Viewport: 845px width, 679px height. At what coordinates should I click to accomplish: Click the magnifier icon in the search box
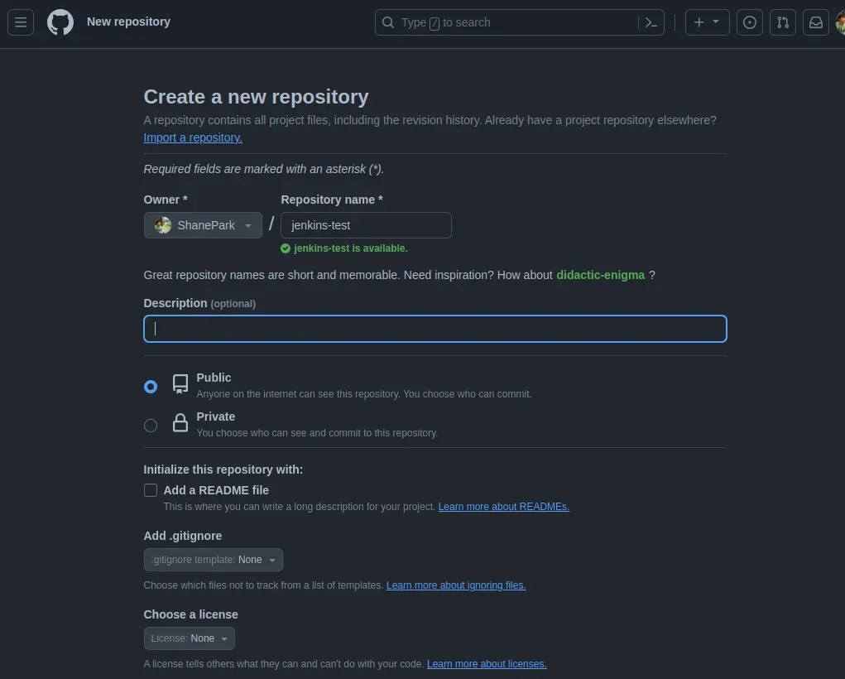[x=387, y=22]
